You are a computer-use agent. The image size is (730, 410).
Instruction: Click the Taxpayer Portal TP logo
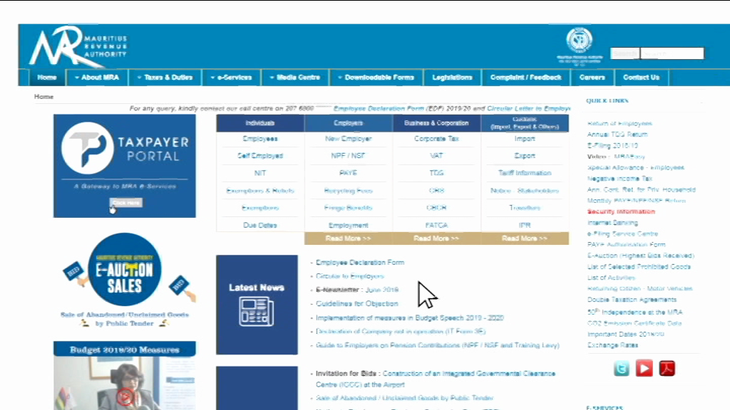(x=87, y=147)
